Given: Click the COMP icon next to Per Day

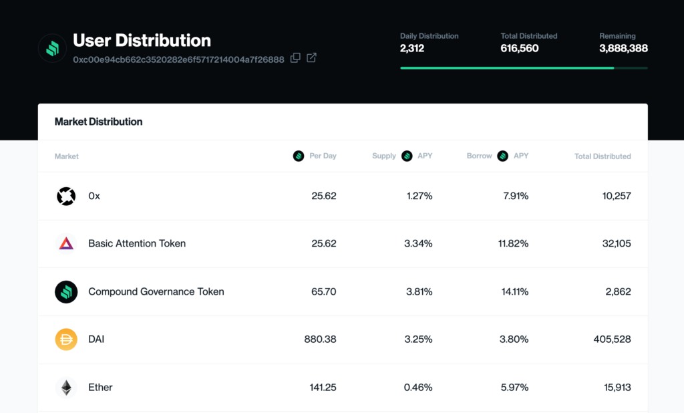Looking at the screenshot, I should [x=299, y=156].
